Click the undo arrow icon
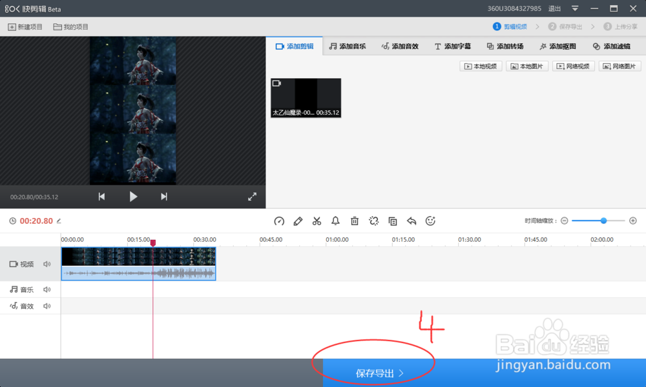The image size is (646, 387). (411, 221)
